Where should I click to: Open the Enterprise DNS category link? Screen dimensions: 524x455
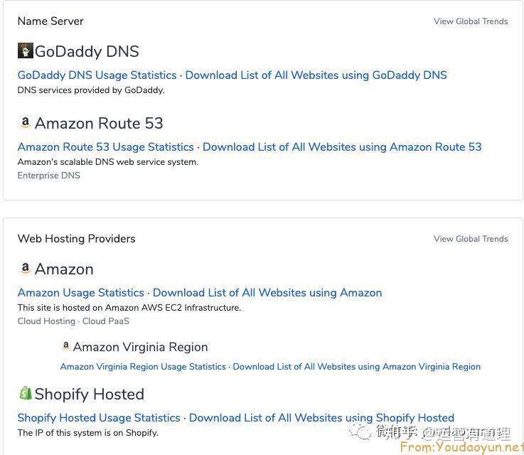49,176
